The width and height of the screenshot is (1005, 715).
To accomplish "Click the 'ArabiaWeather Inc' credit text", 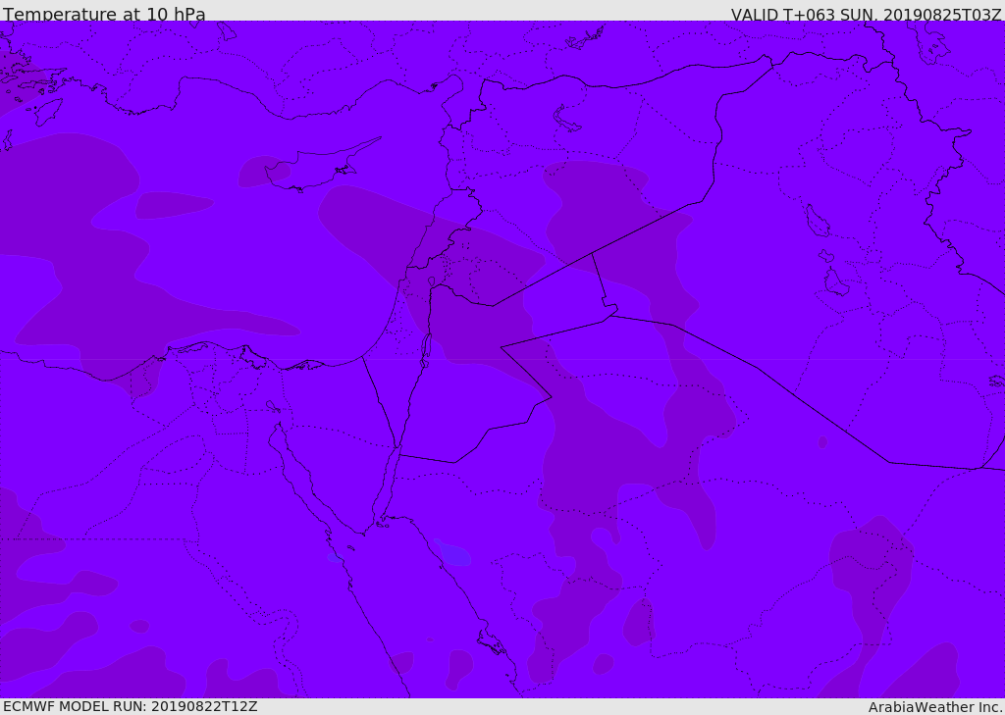I will 934,707.
